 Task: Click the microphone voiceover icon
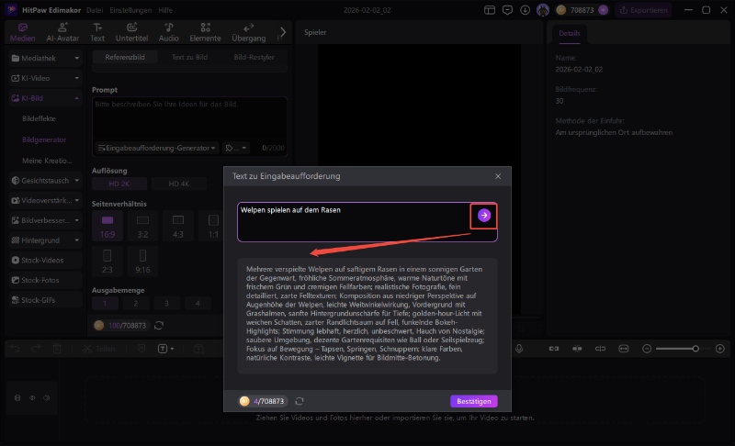pos(519,349)
